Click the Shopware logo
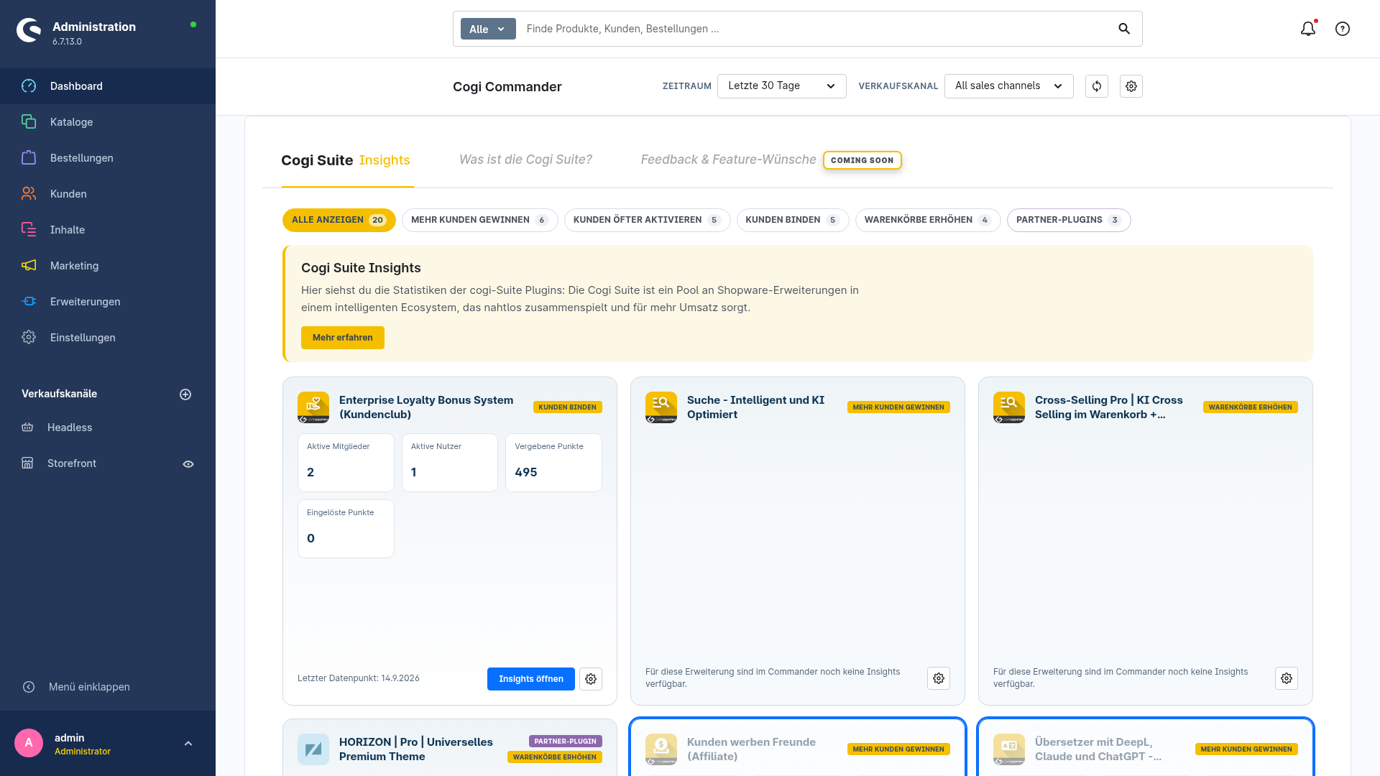 [29, 30]
